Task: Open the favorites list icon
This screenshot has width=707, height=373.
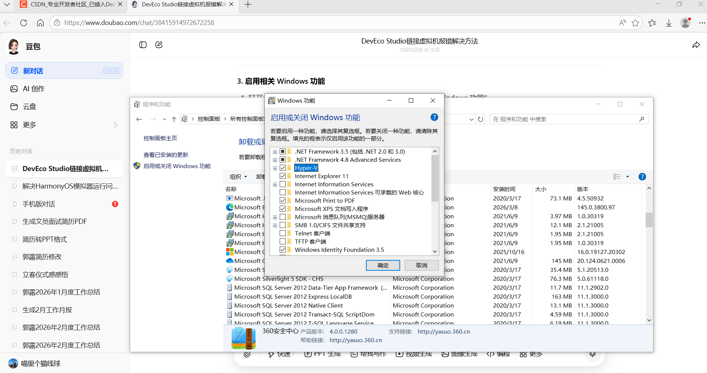Action: click(x=652, y=23)
